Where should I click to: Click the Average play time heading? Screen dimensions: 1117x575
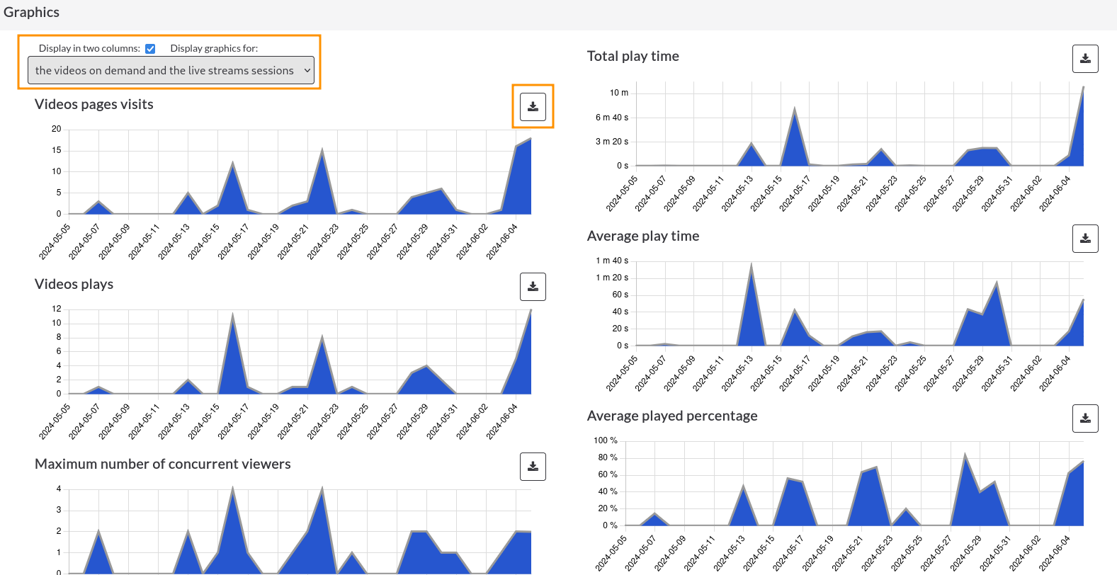tap(643, 236)
